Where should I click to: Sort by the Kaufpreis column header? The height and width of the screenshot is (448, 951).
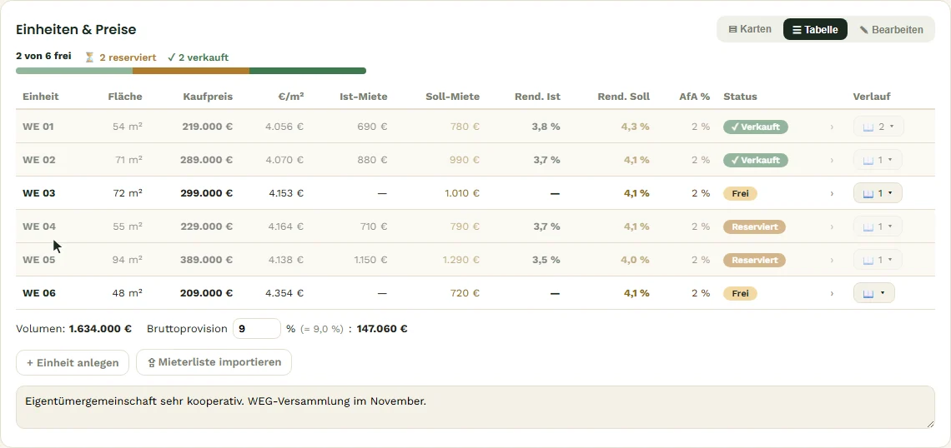[208, 97]
